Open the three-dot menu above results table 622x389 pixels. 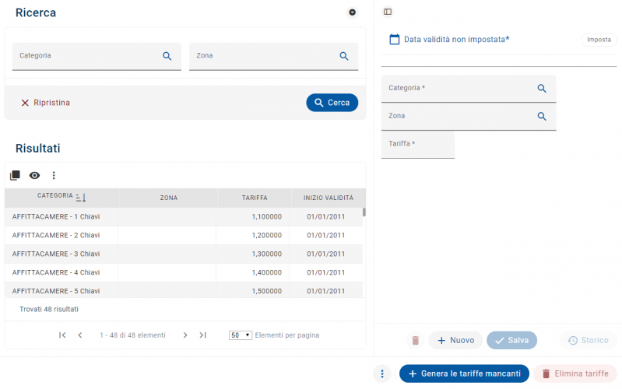54,175
